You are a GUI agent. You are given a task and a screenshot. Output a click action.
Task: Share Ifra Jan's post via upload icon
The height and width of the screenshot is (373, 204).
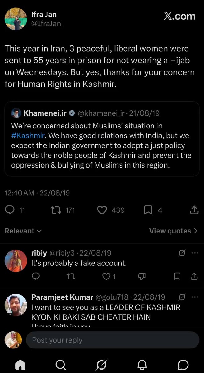(194, 210)
